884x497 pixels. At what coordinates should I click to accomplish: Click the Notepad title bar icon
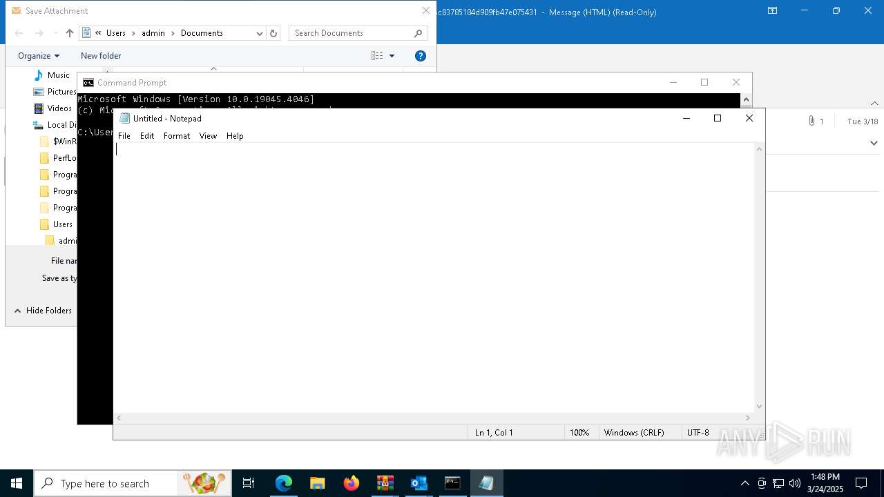(x=124, y=119)
